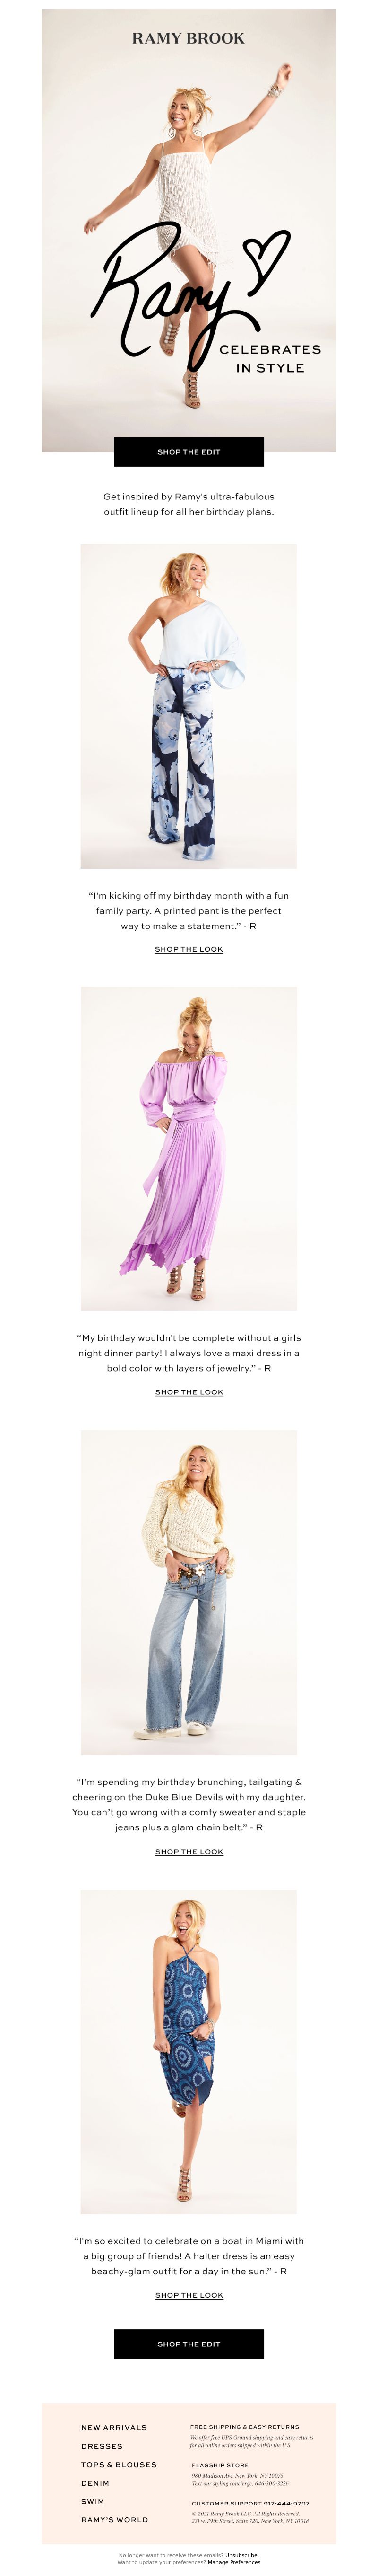The image size is (378, 2576).
Task: Click the Unsubscribe link
Action: click(x=241, y=2555)
